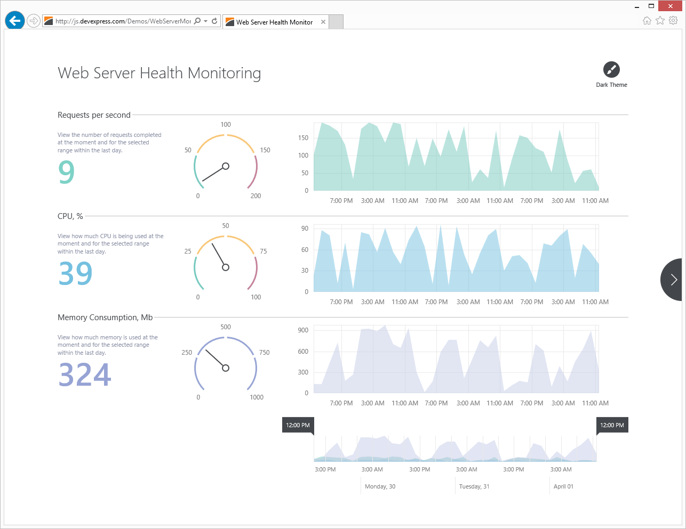Click the browser Back arrow button
The image size is (686, 529).
coord(15,21)
